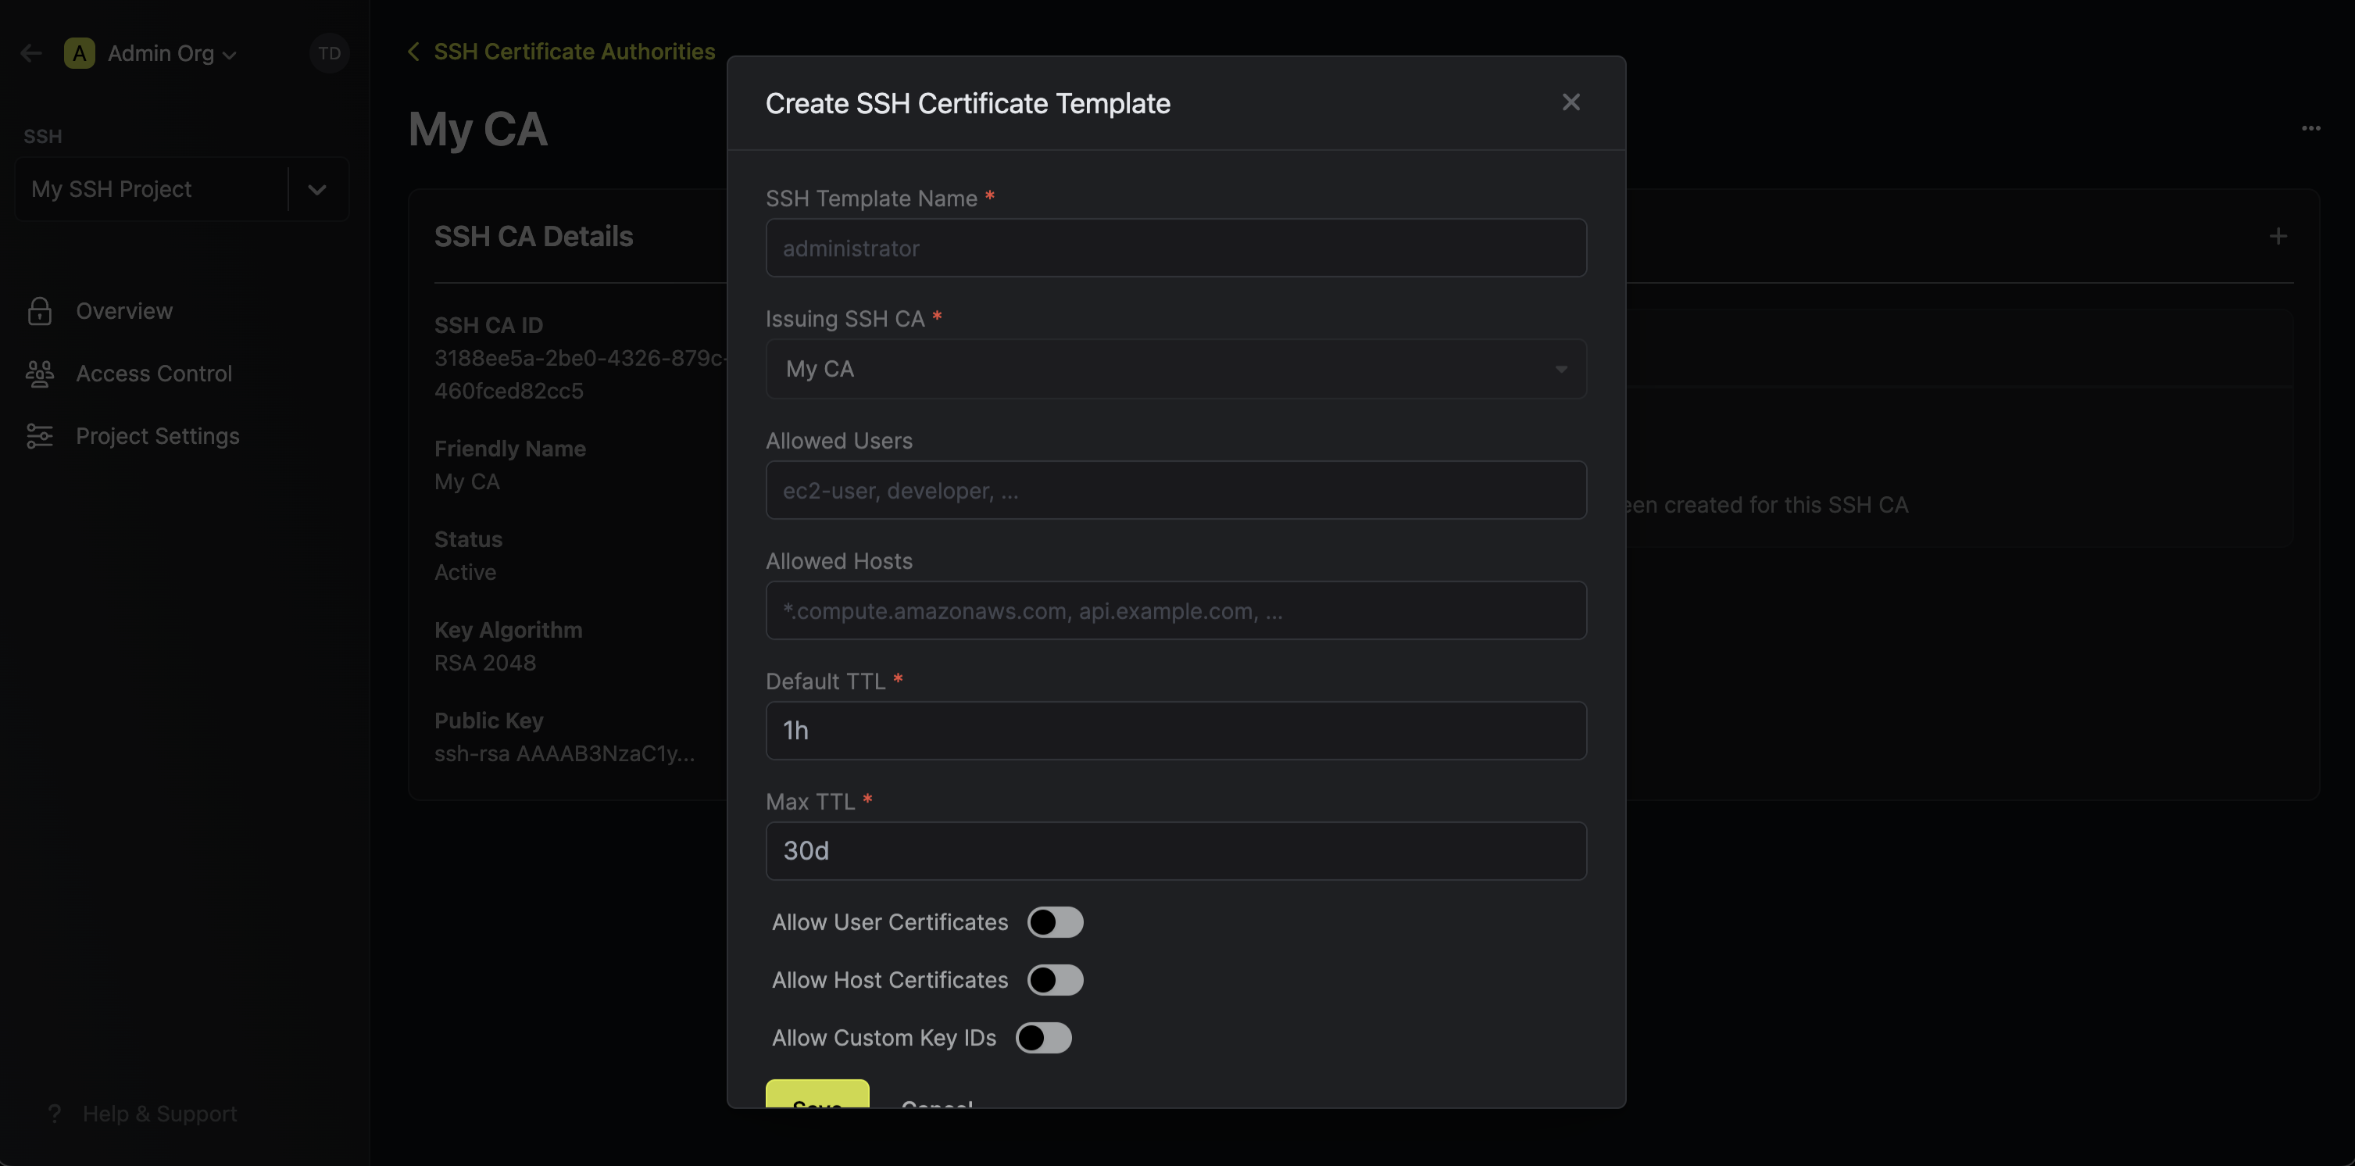Viewport: 2355px width, 1166px height.
Task: Open the Admin Org dropdown chevron
Action: pos(230,53)
